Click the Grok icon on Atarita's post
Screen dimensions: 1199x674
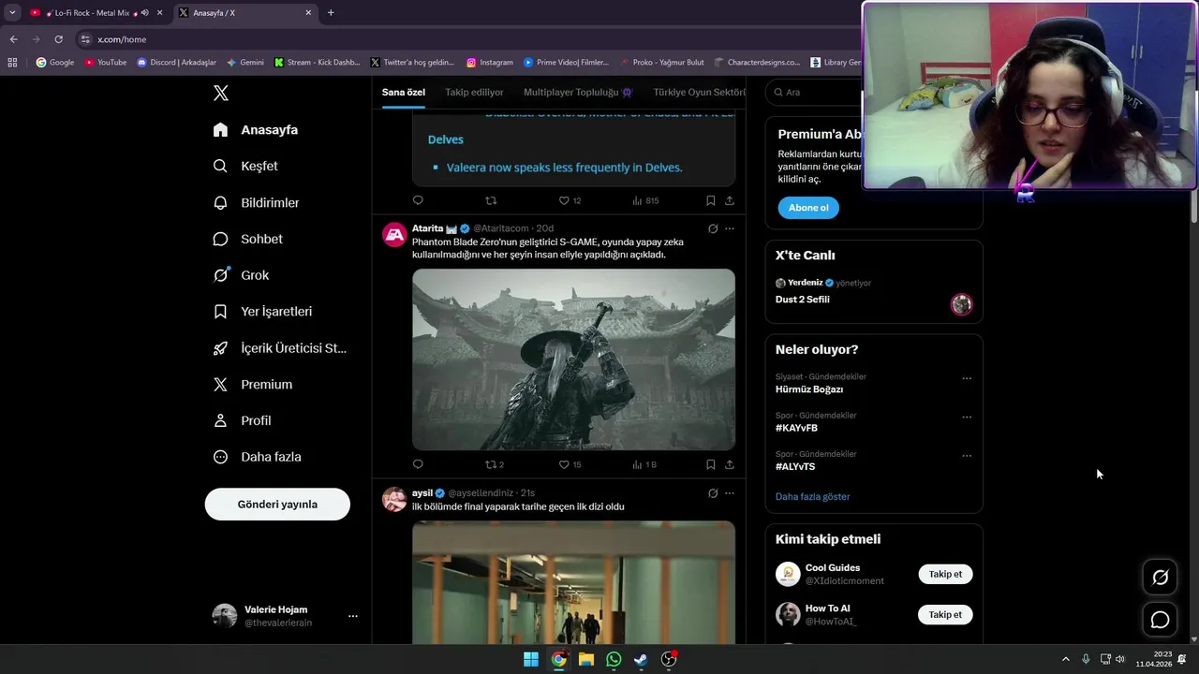(x=712, y=228)
